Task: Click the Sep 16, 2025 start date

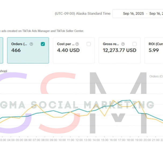Action: (x=133, y=14)
